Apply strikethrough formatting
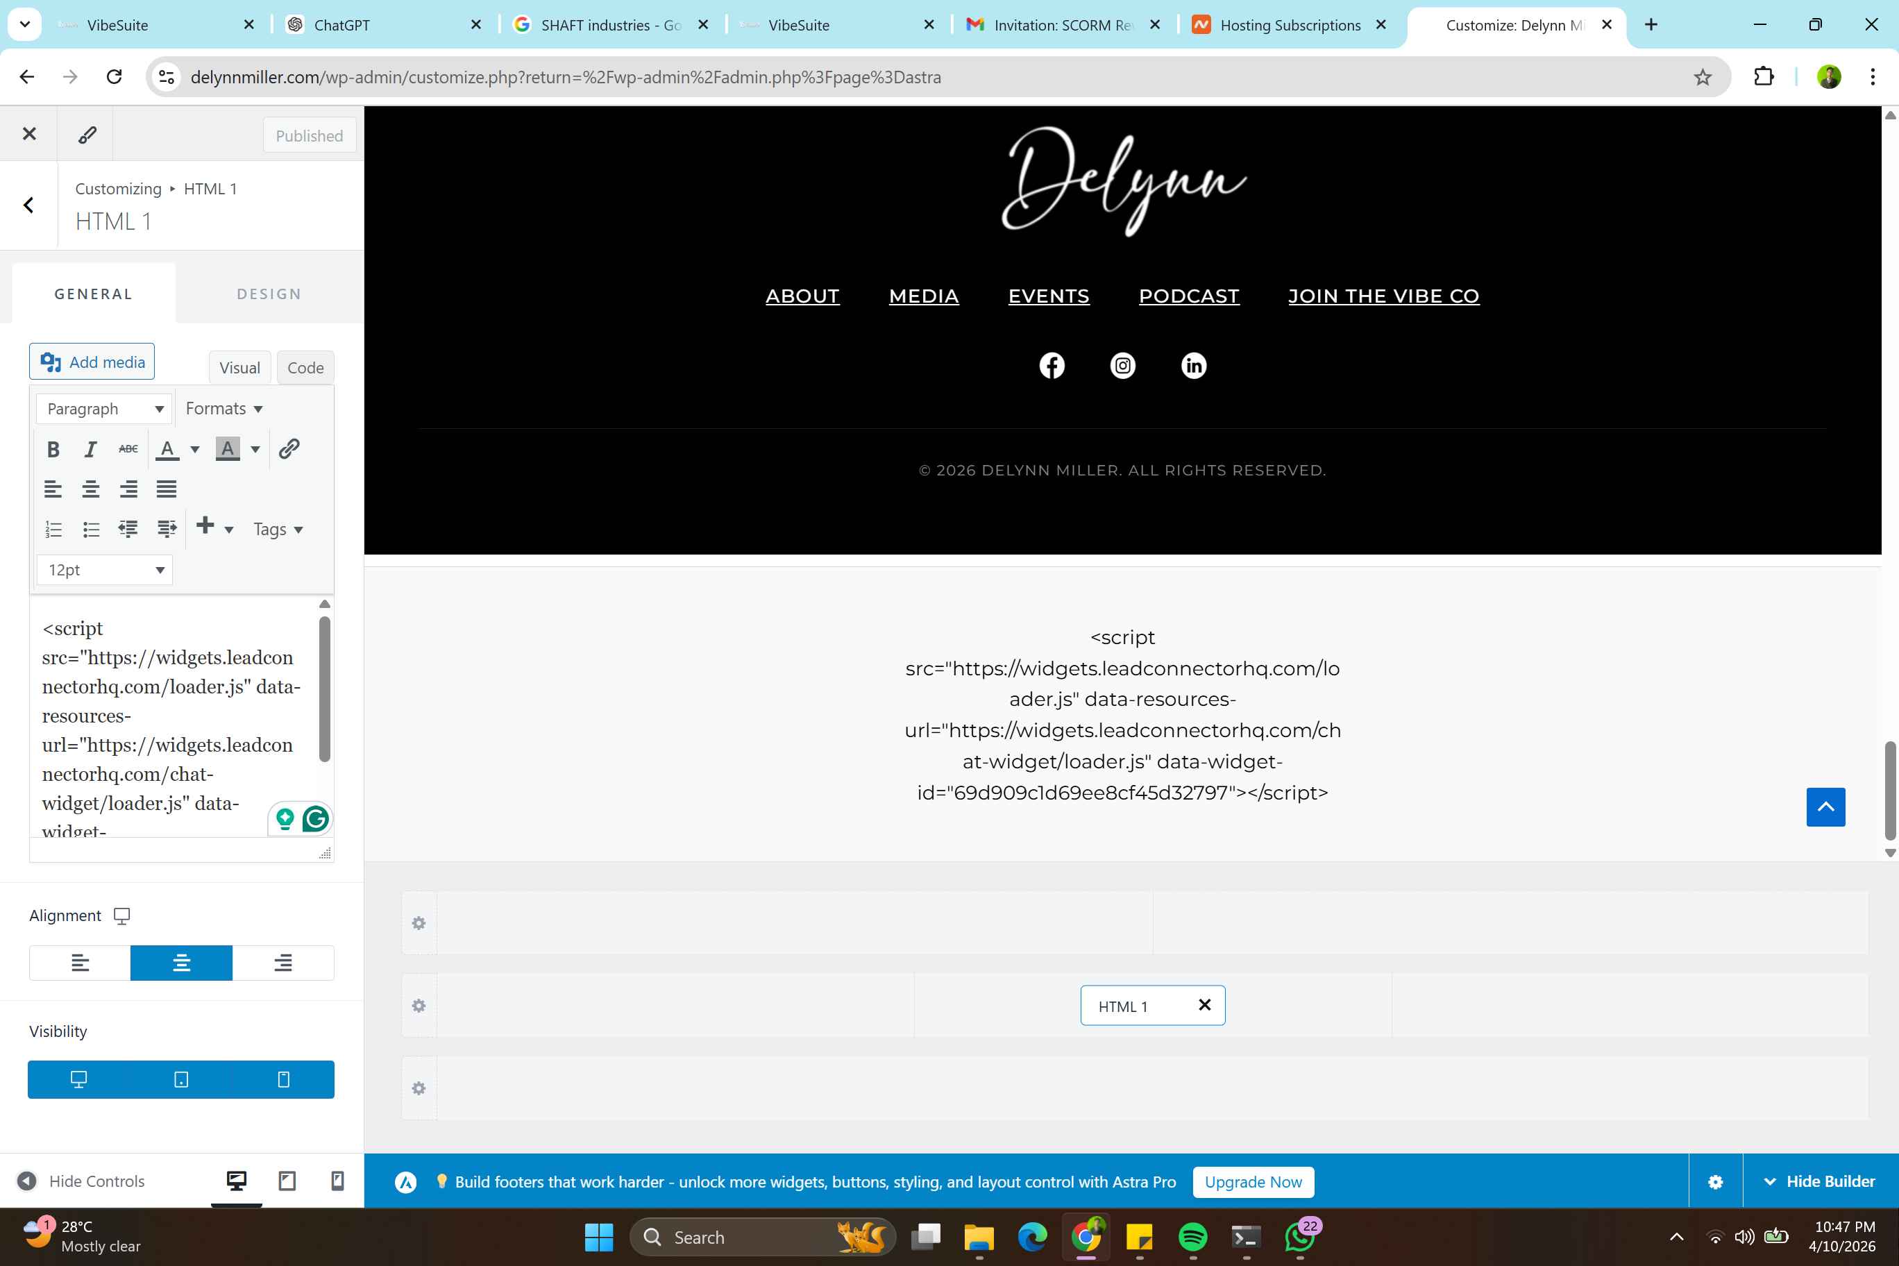 coord(128,449)
